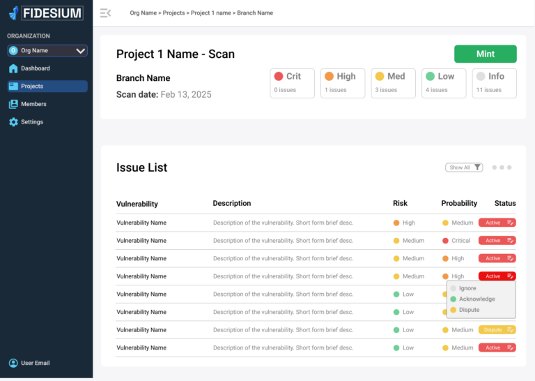The width and height of the screenshot is (535, 381).
Task: Select the High severity card
Action: tap(343, 83)
